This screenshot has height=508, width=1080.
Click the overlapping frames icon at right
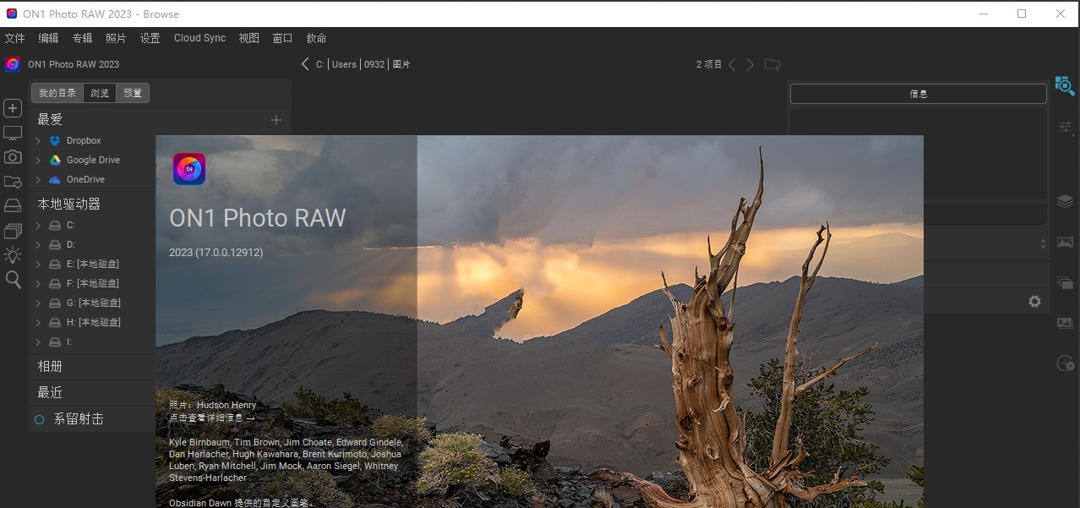tap(1065, 282)
